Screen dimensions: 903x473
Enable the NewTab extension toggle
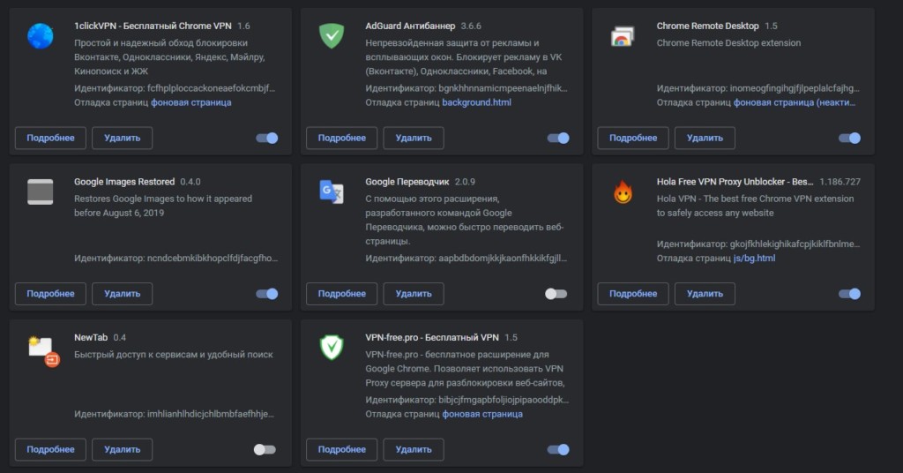point(265,449)
